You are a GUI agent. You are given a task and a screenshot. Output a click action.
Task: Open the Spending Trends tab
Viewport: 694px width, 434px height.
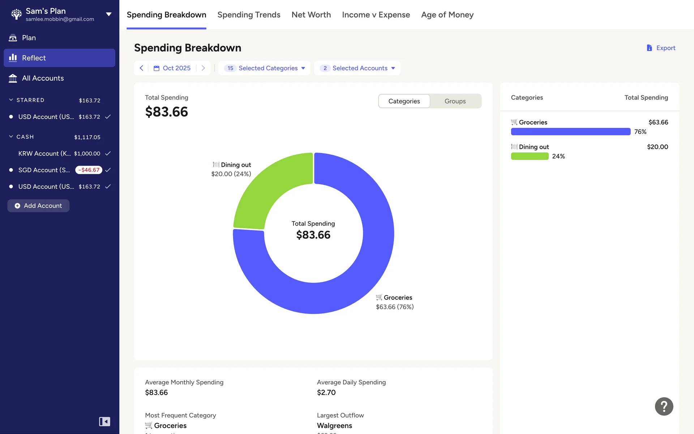(249, 15)
